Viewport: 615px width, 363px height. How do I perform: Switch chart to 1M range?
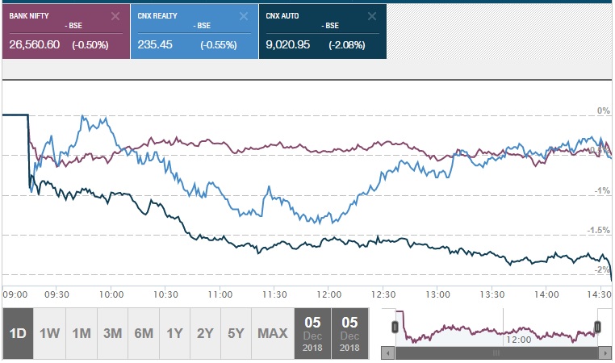82,333
